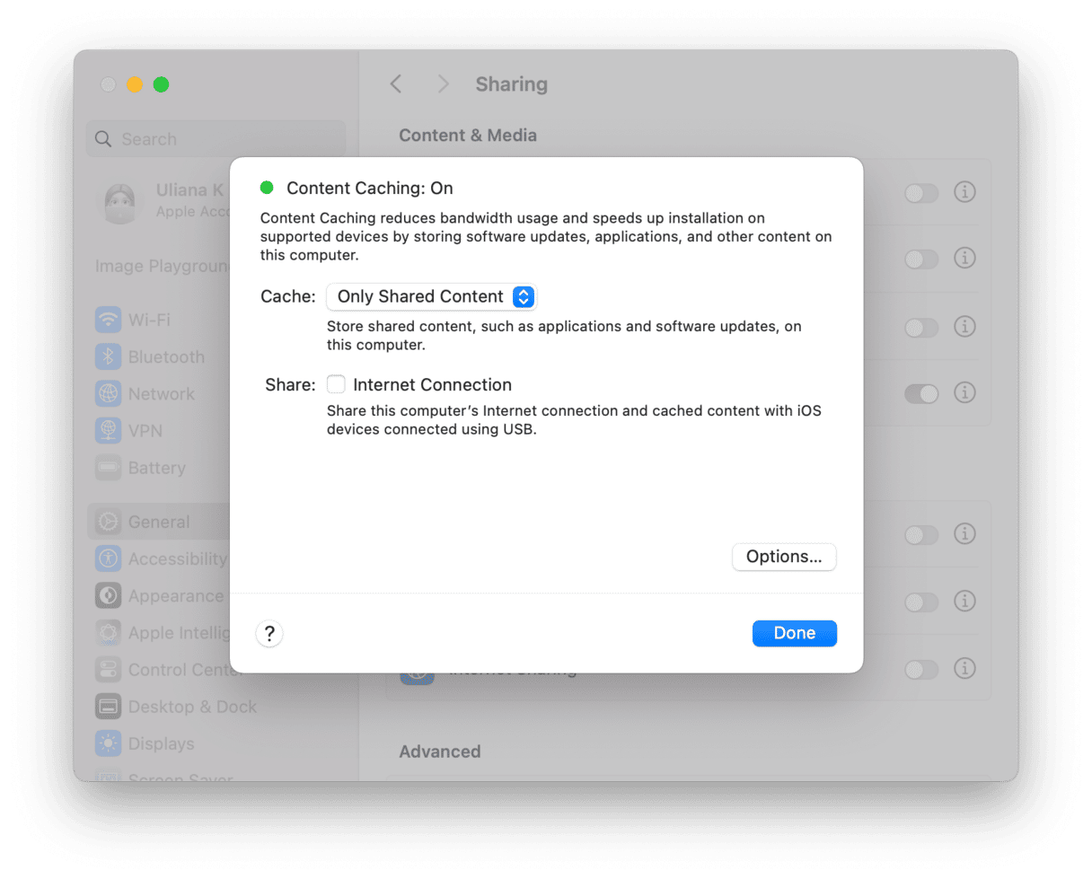The image size is (1092, 879).
Task: Go forward with the right chevron
Action: coord(443,84)
